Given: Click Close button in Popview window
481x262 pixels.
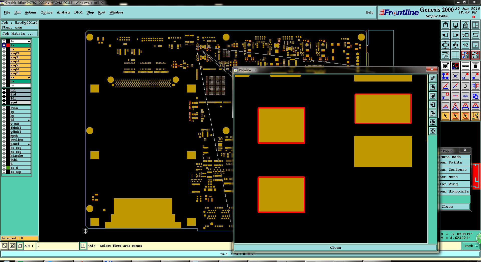Looking at the screenshot, I should coord(335,247).
